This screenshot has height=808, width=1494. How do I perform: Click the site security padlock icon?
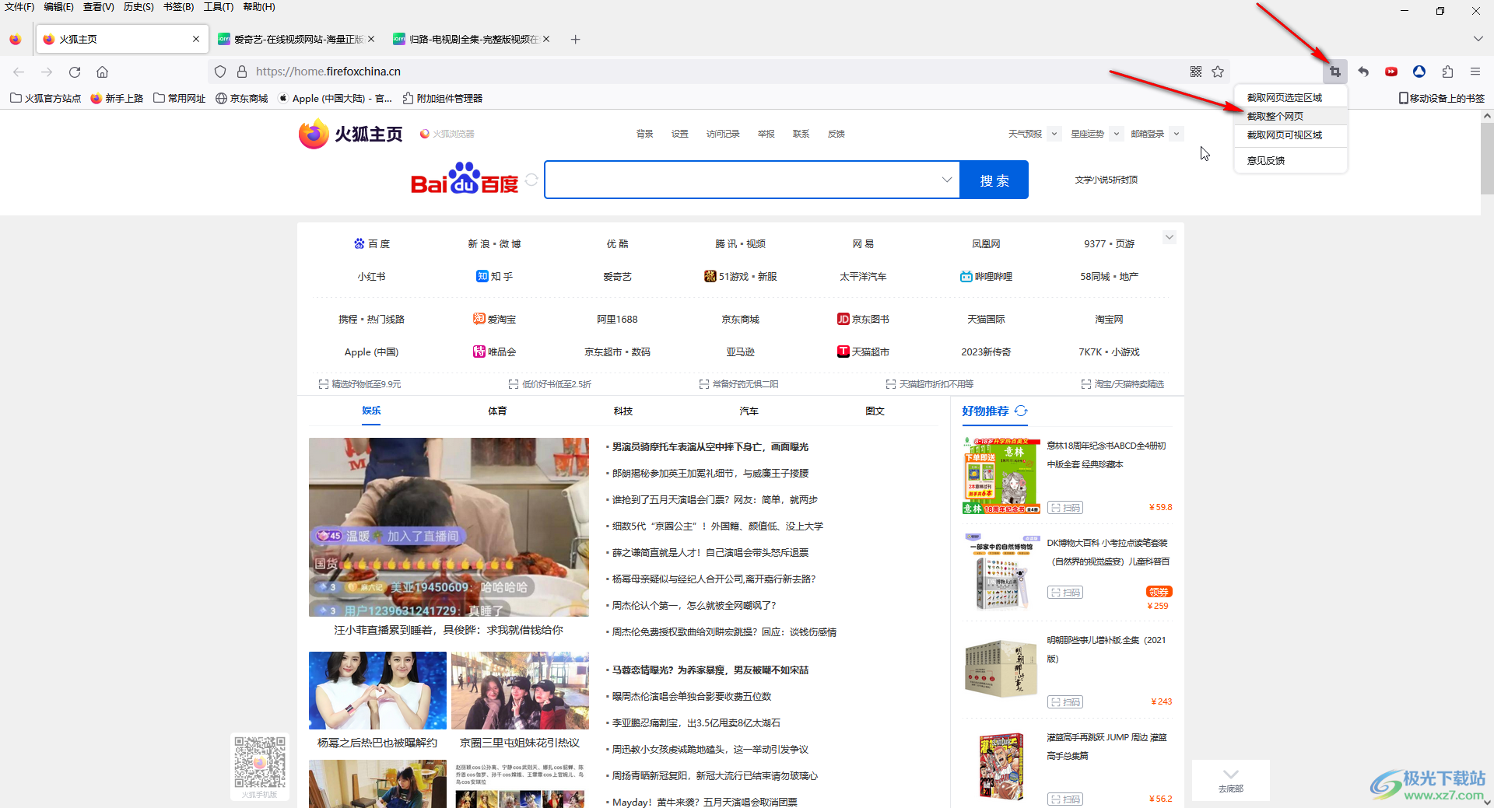click(x=242, y=72)
